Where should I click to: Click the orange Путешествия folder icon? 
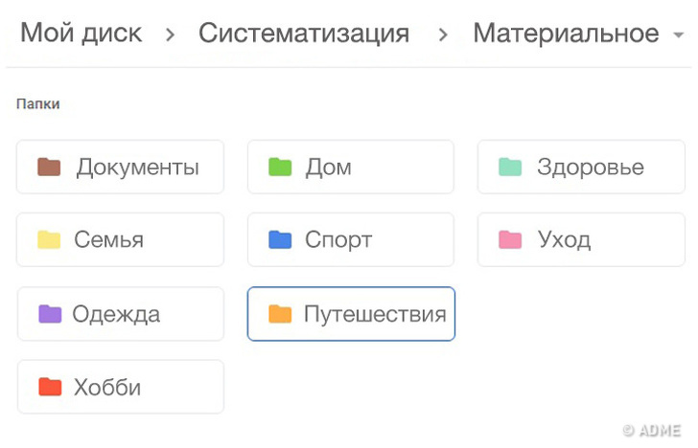(x=279, y=314)
